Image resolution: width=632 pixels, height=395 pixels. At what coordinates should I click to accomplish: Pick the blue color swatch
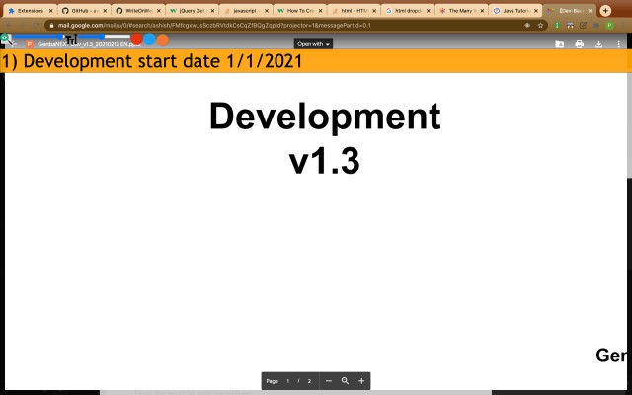149,39
